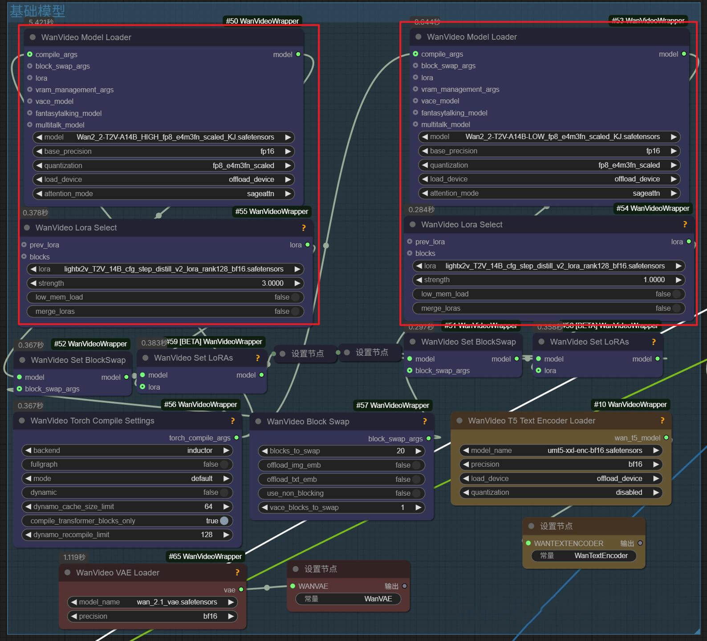Image resolution: width=707 pixels, height=641 pixels.
Task: Disable compile_transformer_blocks_only toggle
Action: pos(127,521)
